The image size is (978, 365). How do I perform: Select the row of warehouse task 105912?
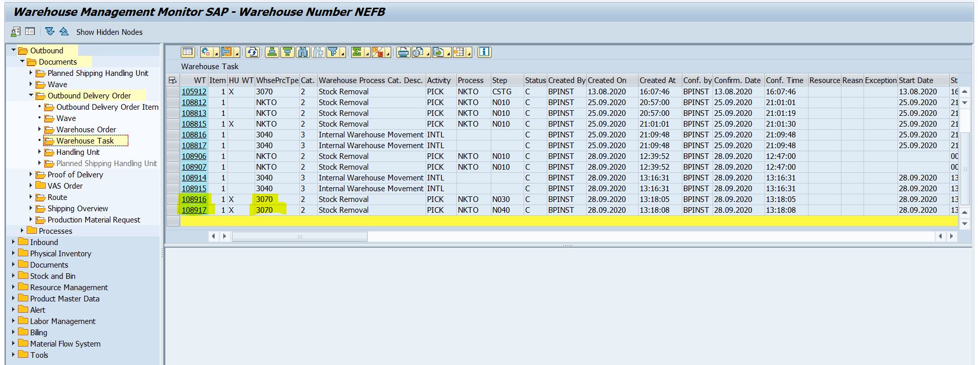click(172, 92)
